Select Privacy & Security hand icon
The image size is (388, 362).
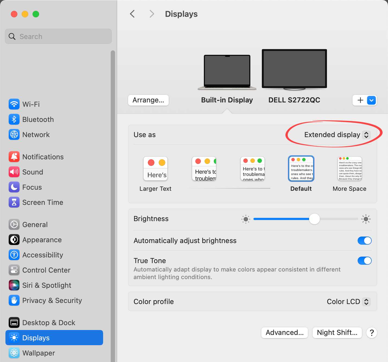point(14,300)
